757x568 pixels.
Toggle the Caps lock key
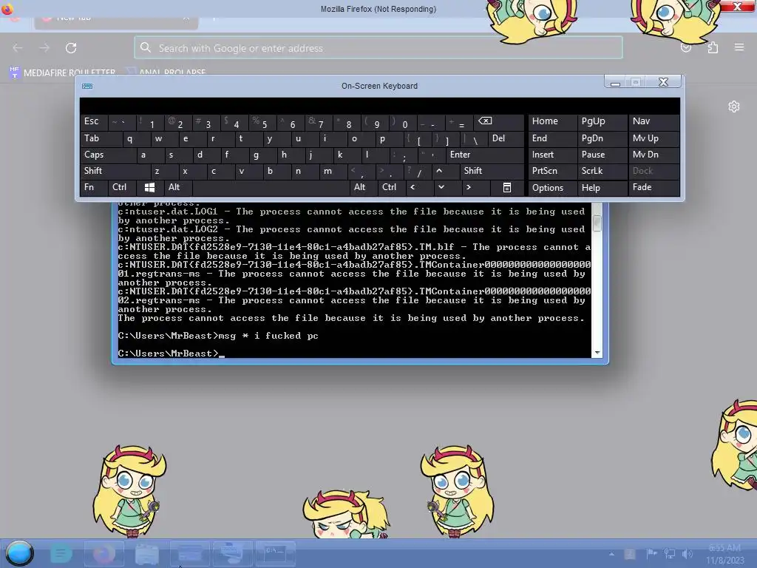tap(107, 155)
